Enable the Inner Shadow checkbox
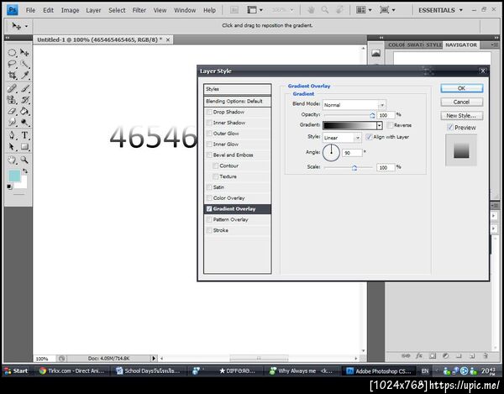 [x=209, y=123]
